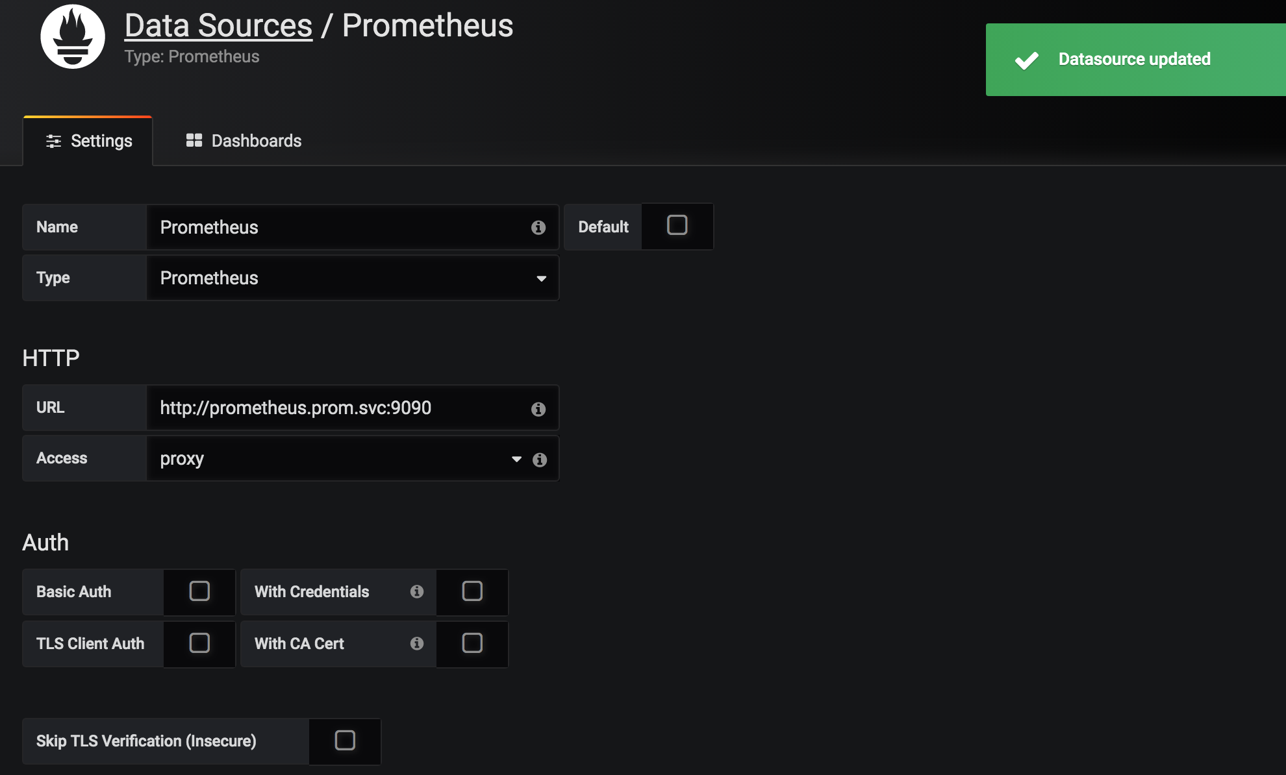Screen dimensions: 1286x775
Task: Check the With CA Cert checkbox
Action: point(472,643)
